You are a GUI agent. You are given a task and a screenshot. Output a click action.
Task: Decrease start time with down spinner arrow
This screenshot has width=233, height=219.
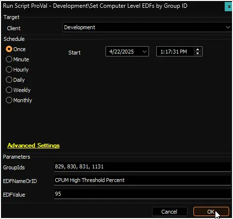tap(198, 54)
